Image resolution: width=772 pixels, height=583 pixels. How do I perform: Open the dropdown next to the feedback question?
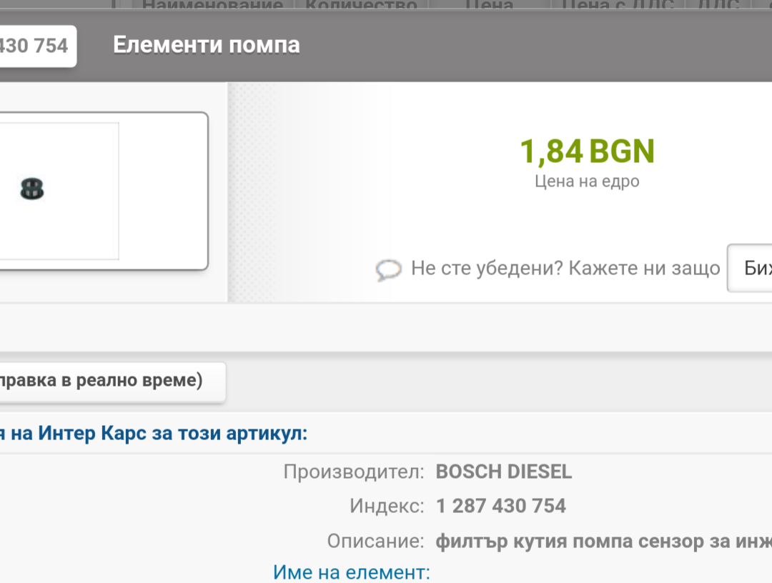tap(750, 269)
